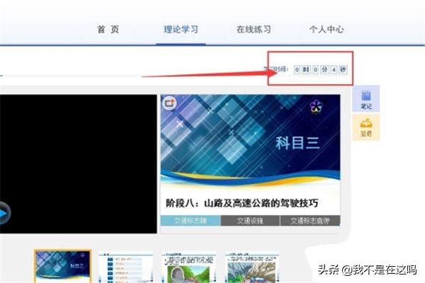Click the black video player area

point(78,163)
